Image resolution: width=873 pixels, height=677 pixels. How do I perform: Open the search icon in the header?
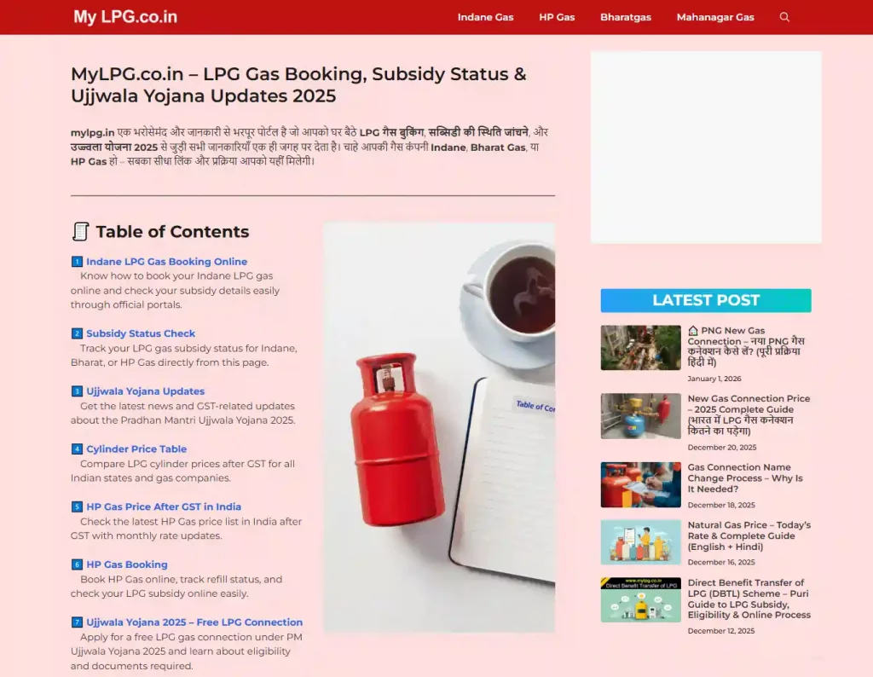tap(784, 17)
